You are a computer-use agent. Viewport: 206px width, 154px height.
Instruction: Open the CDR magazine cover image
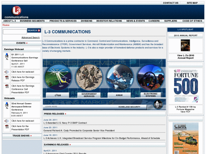click(x=186, y=138)
